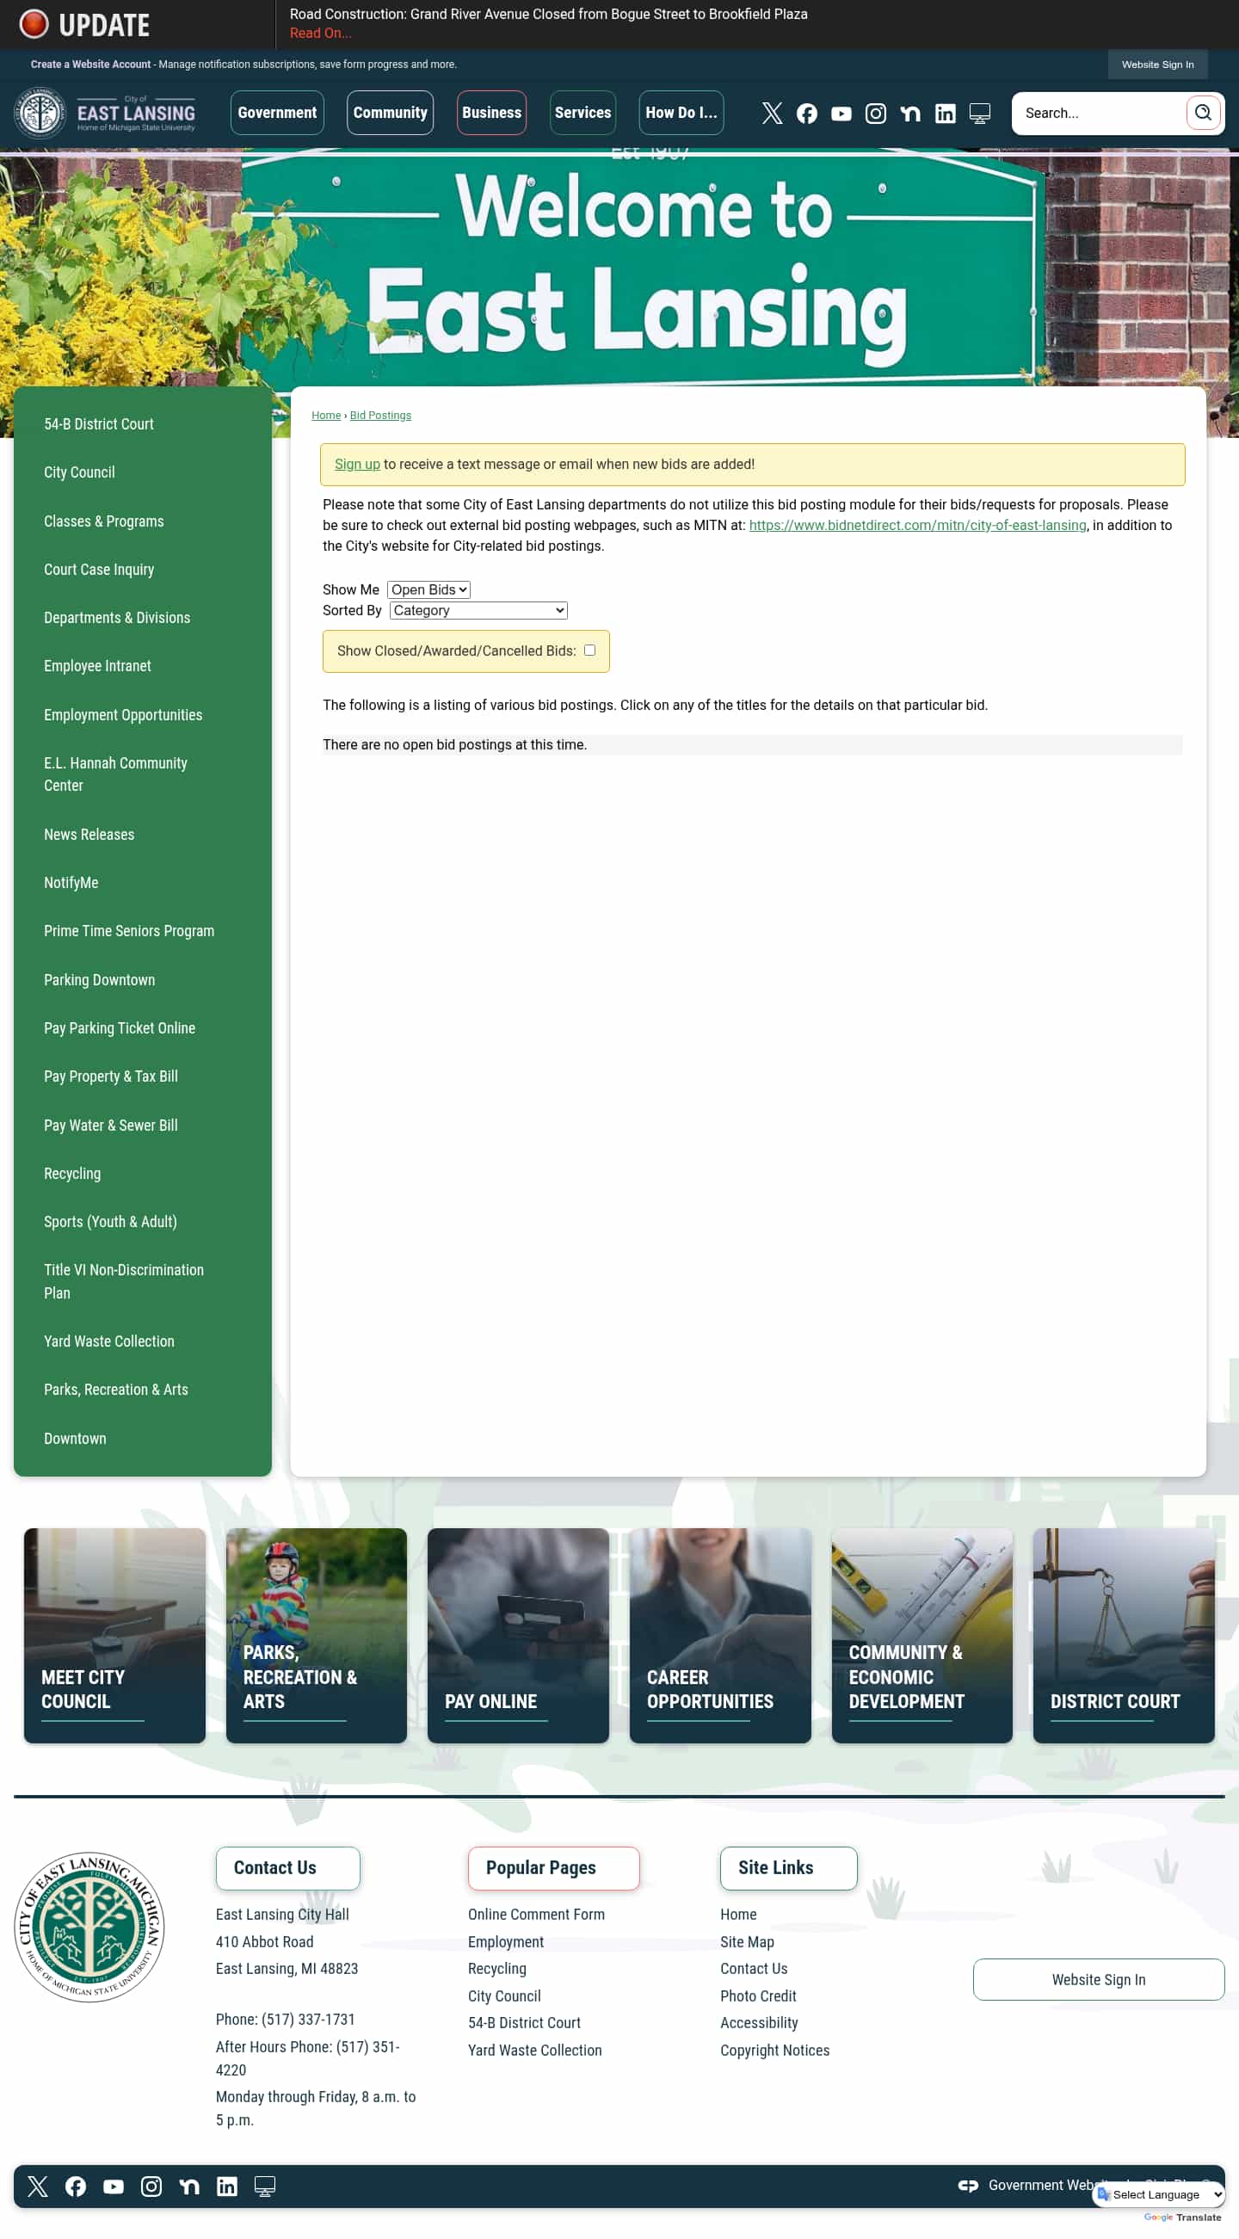Click the Site Links footer heading
Viewport: 1239px width, 2239px height.
tap(788, 1867)
